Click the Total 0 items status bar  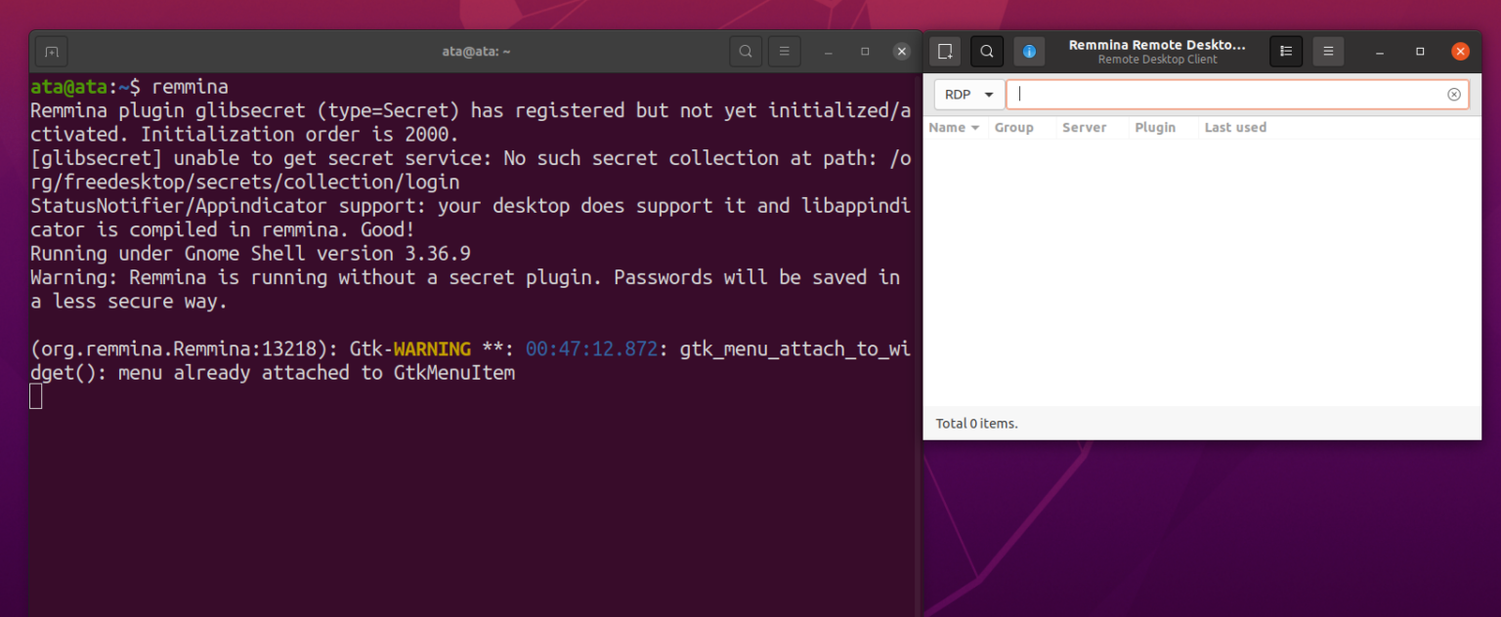tap(975, 423)
